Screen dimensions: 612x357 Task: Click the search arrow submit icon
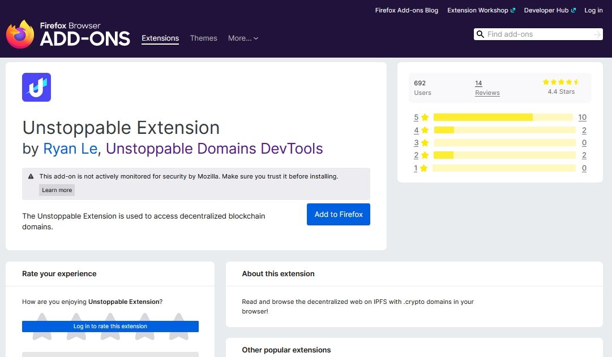tap(597, 34)
